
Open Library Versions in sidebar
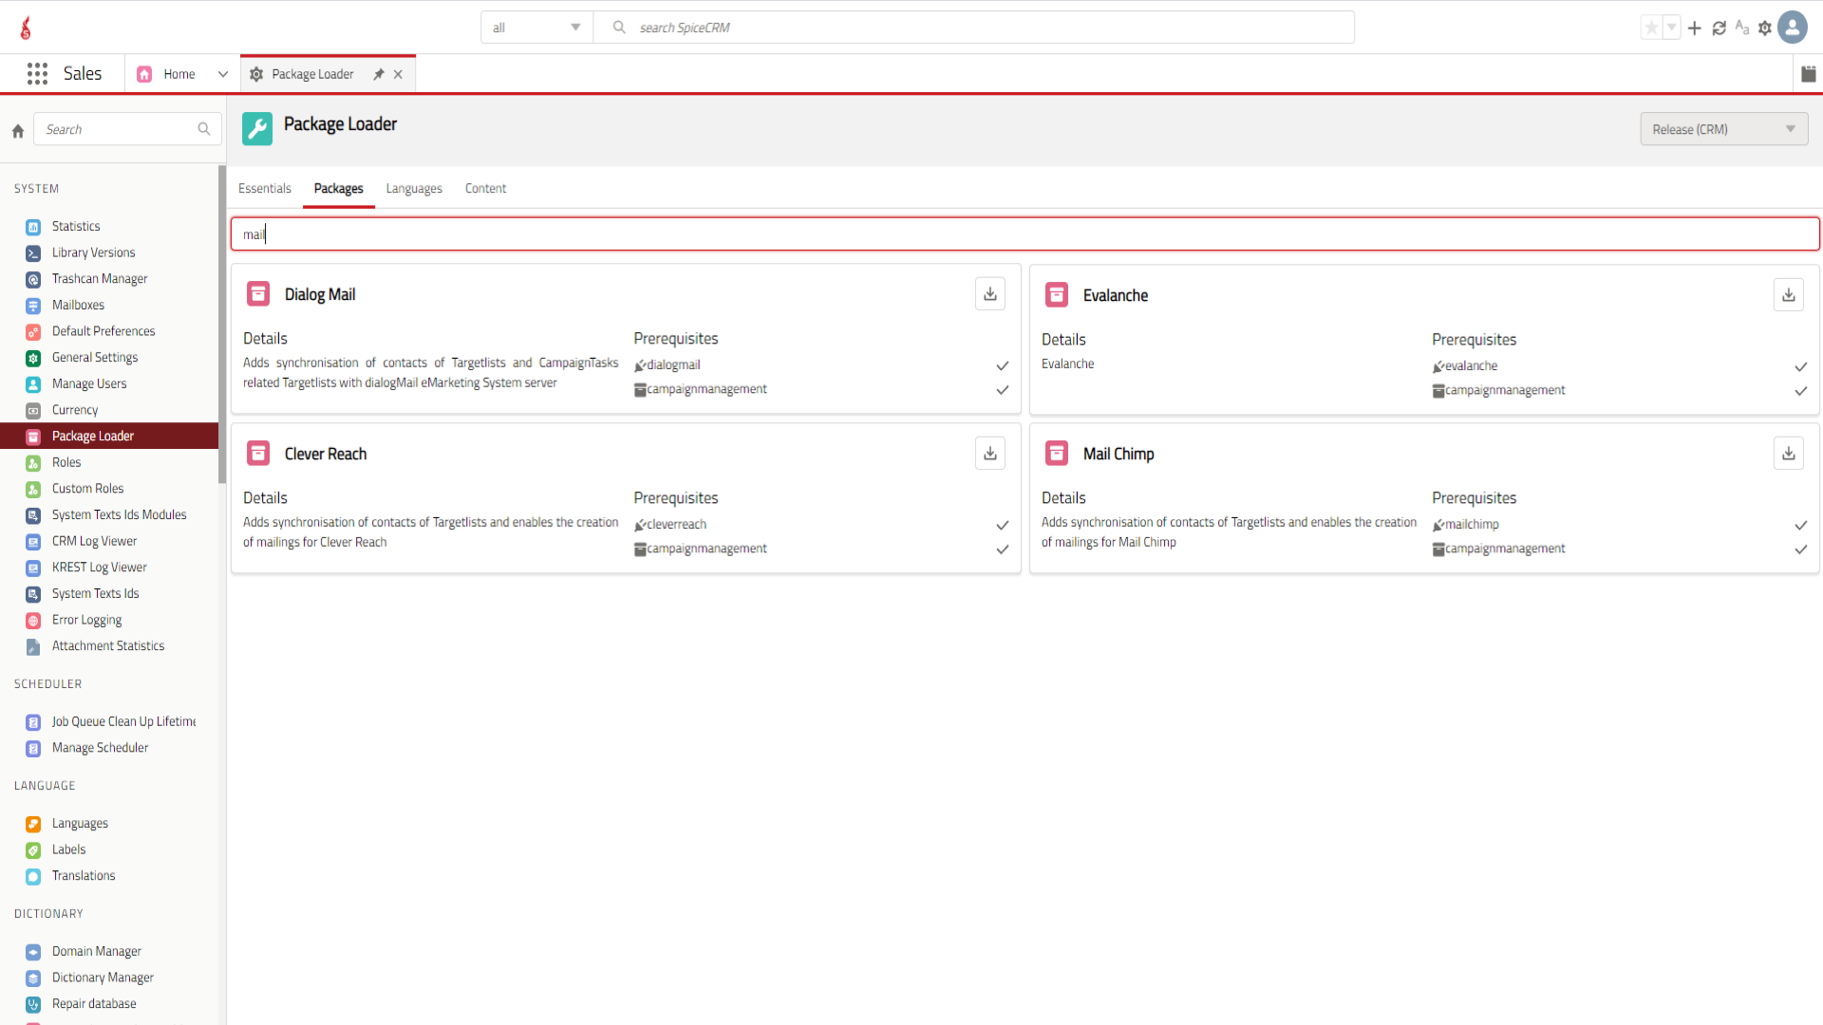(93, 252)
